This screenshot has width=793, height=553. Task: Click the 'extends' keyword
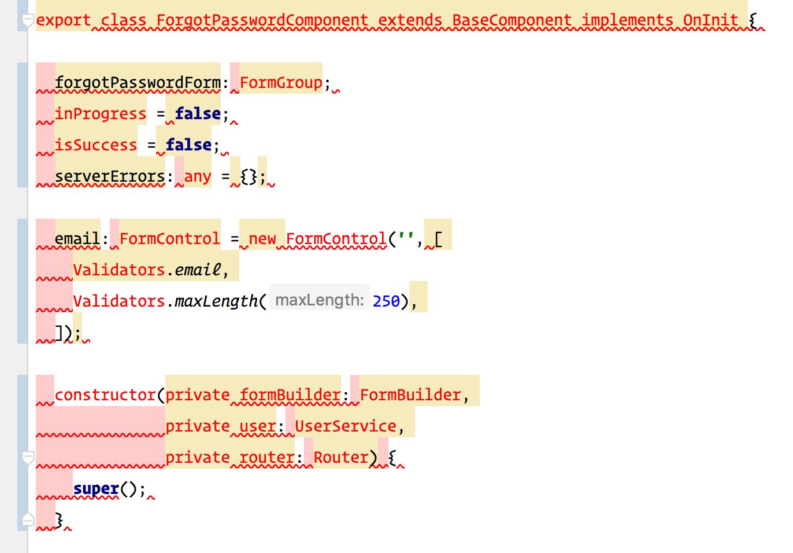[410, 20]
